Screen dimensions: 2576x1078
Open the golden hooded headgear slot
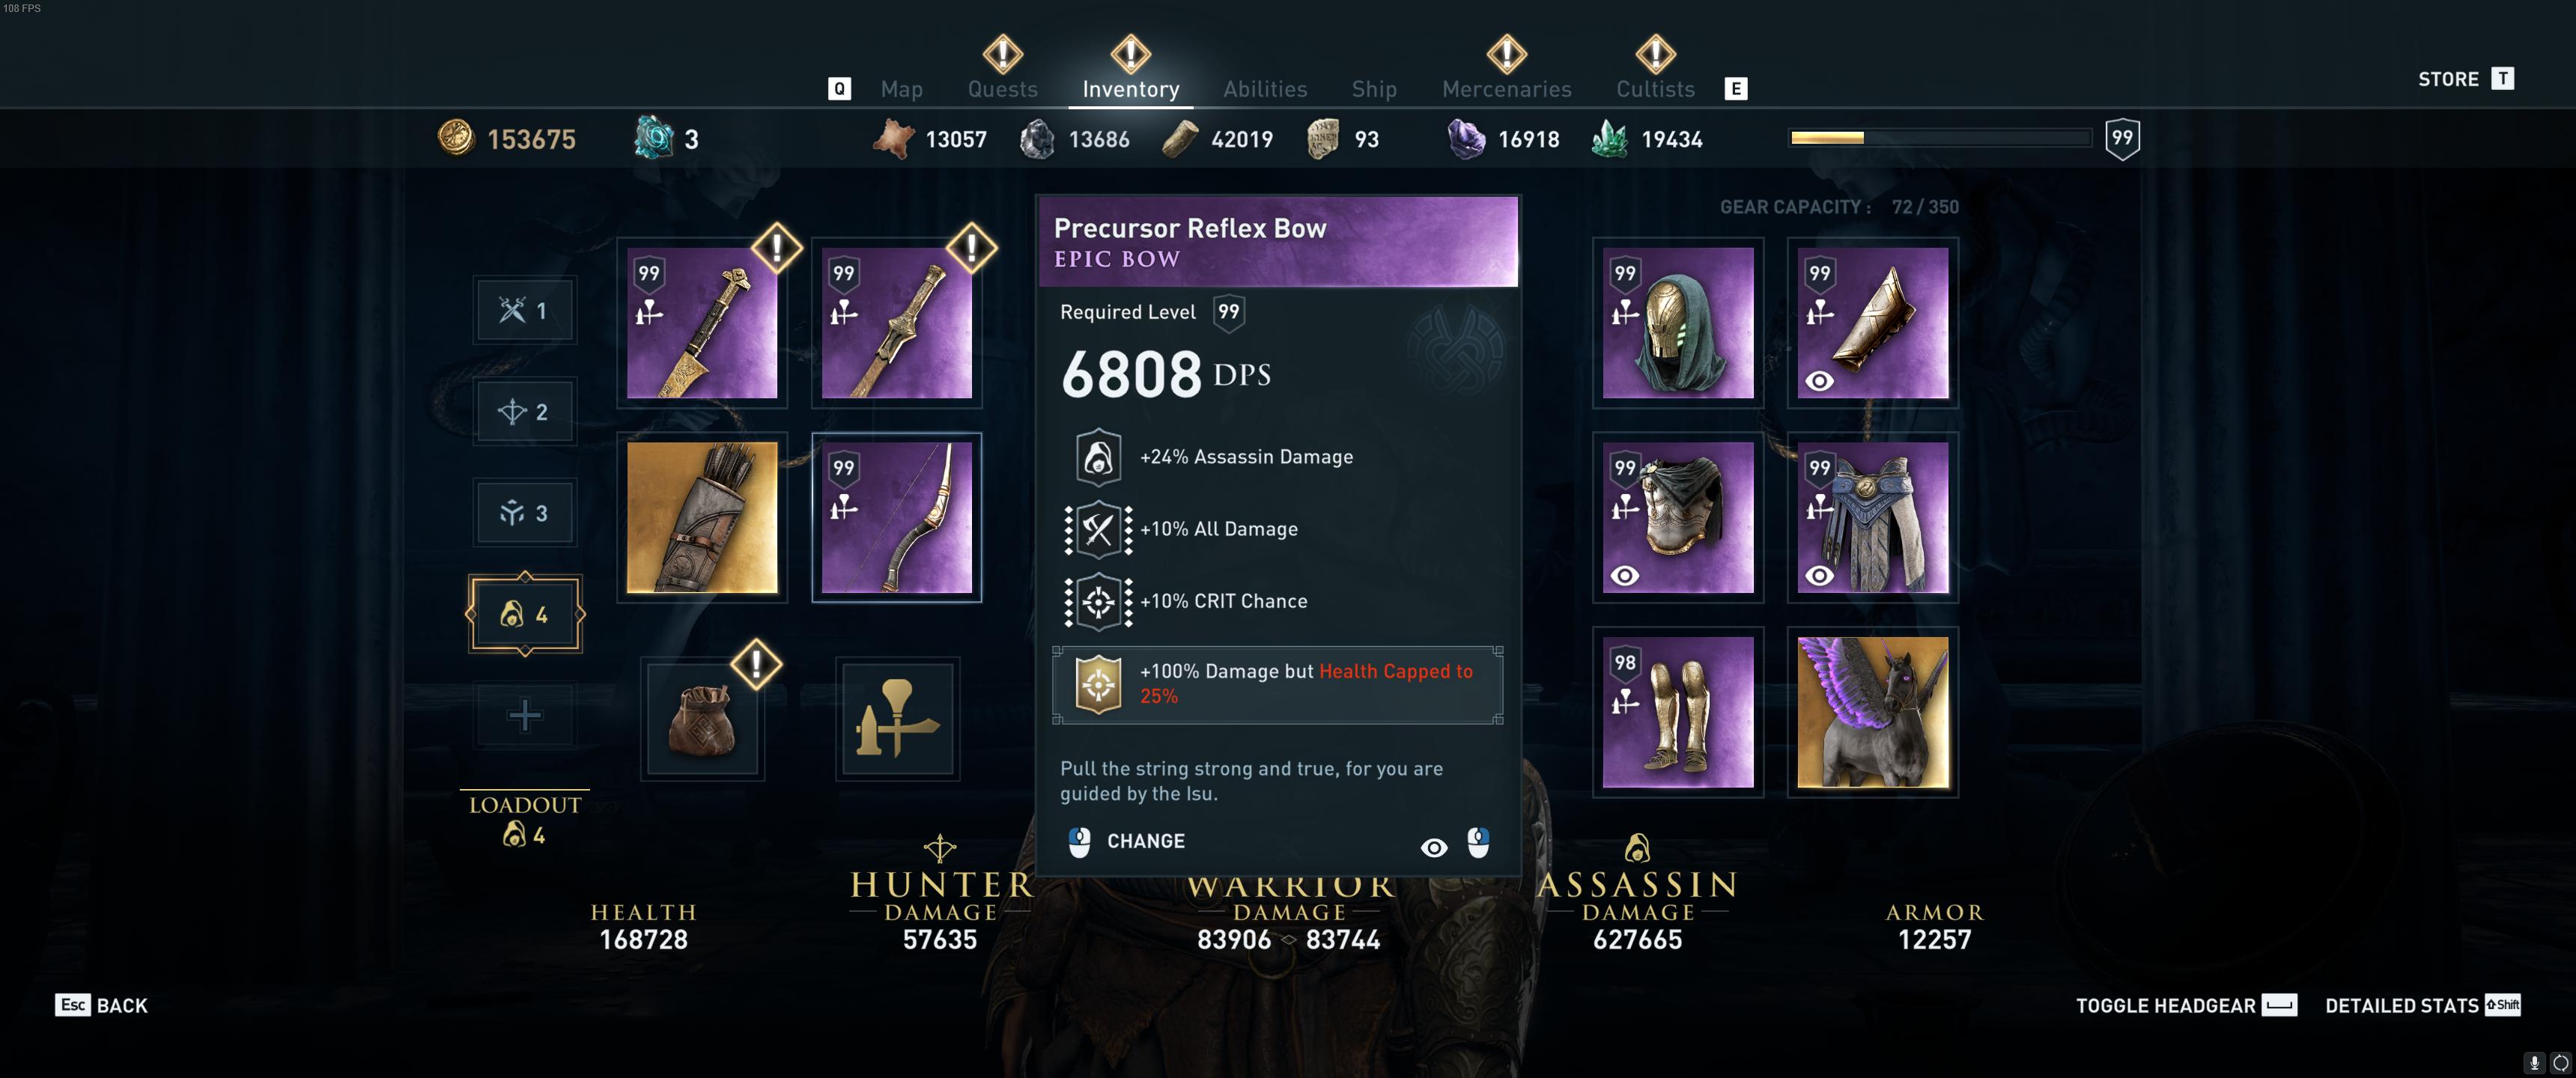point(1677,323)
